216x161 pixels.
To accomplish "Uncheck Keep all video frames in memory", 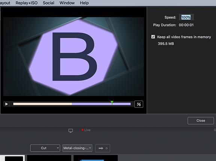I will (x=153, y=37).
